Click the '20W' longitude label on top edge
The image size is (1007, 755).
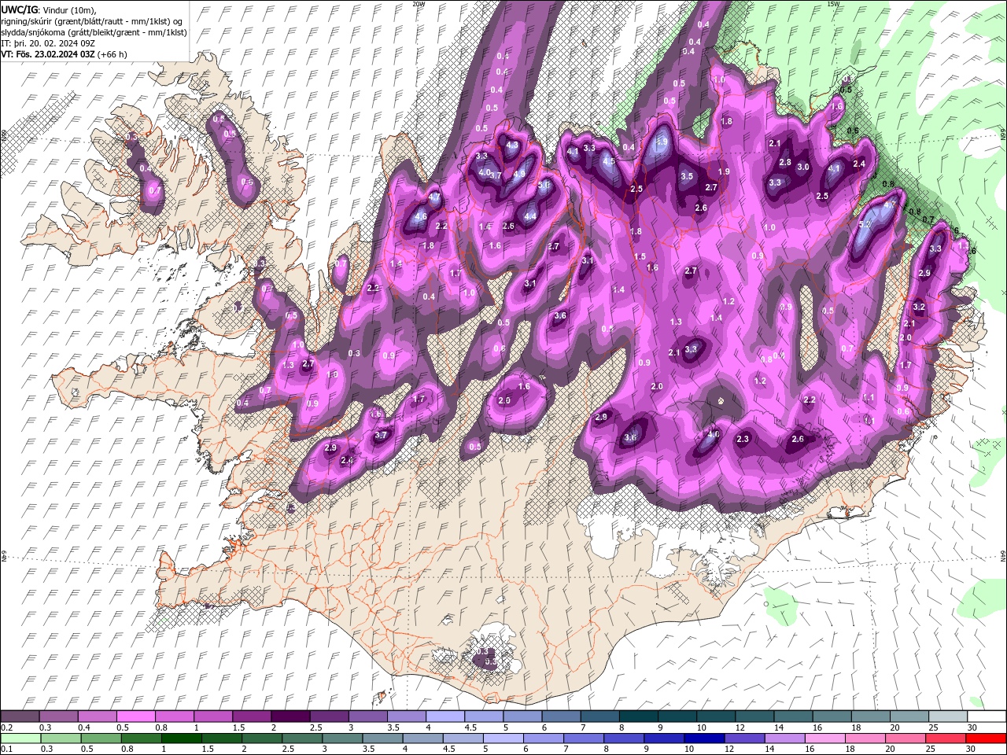pyautogui.click(x=418, y=4)
